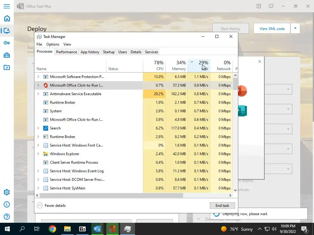Switch to Microsoft Office taskbar button
The width and height of the screenshot is (314, 235).
[x=112, y=229]
